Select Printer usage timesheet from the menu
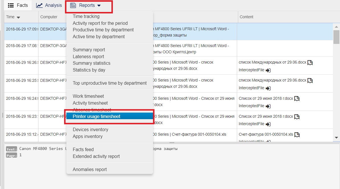The width and height of the screenshot is (340, 189). pos(96,116)
